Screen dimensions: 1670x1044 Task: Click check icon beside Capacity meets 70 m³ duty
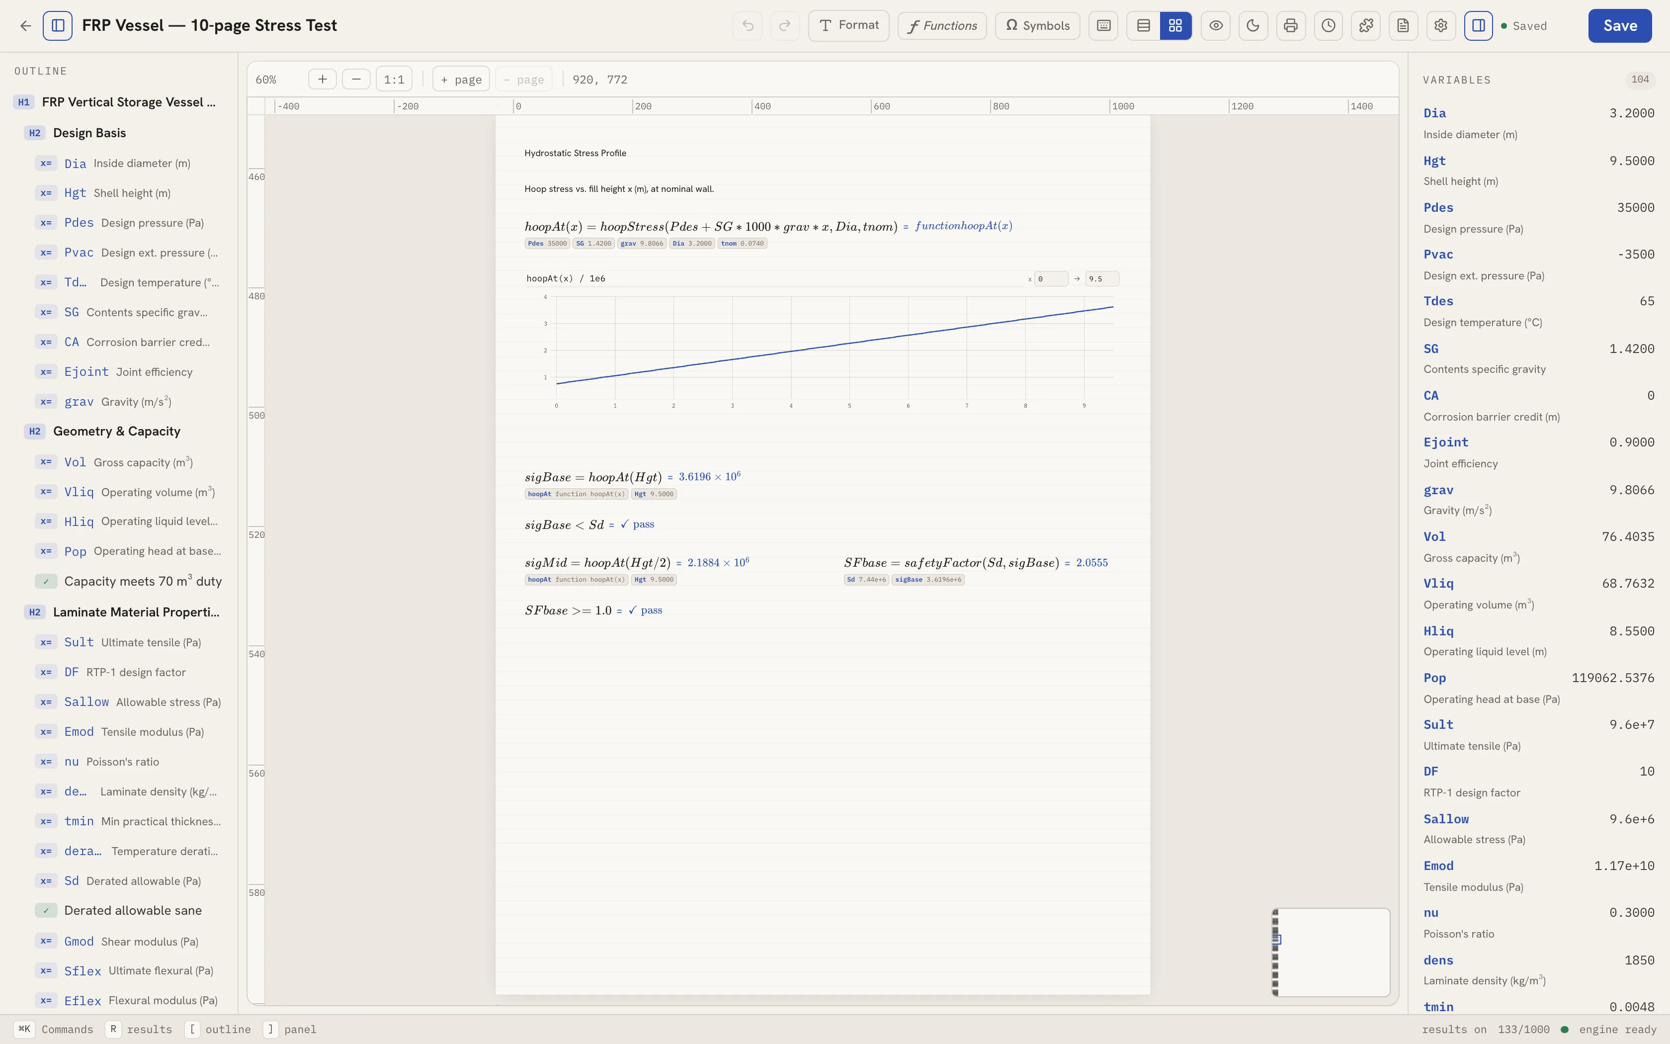46,581
